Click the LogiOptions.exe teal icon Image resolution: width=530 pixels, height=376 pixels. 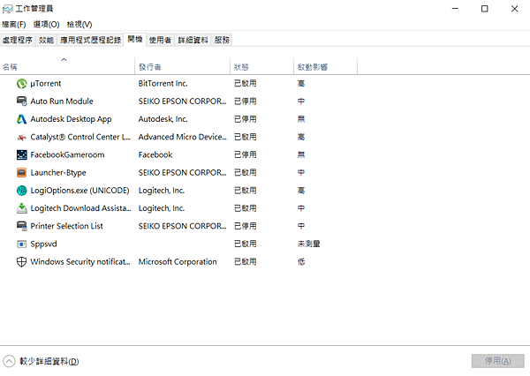[21, 191]
